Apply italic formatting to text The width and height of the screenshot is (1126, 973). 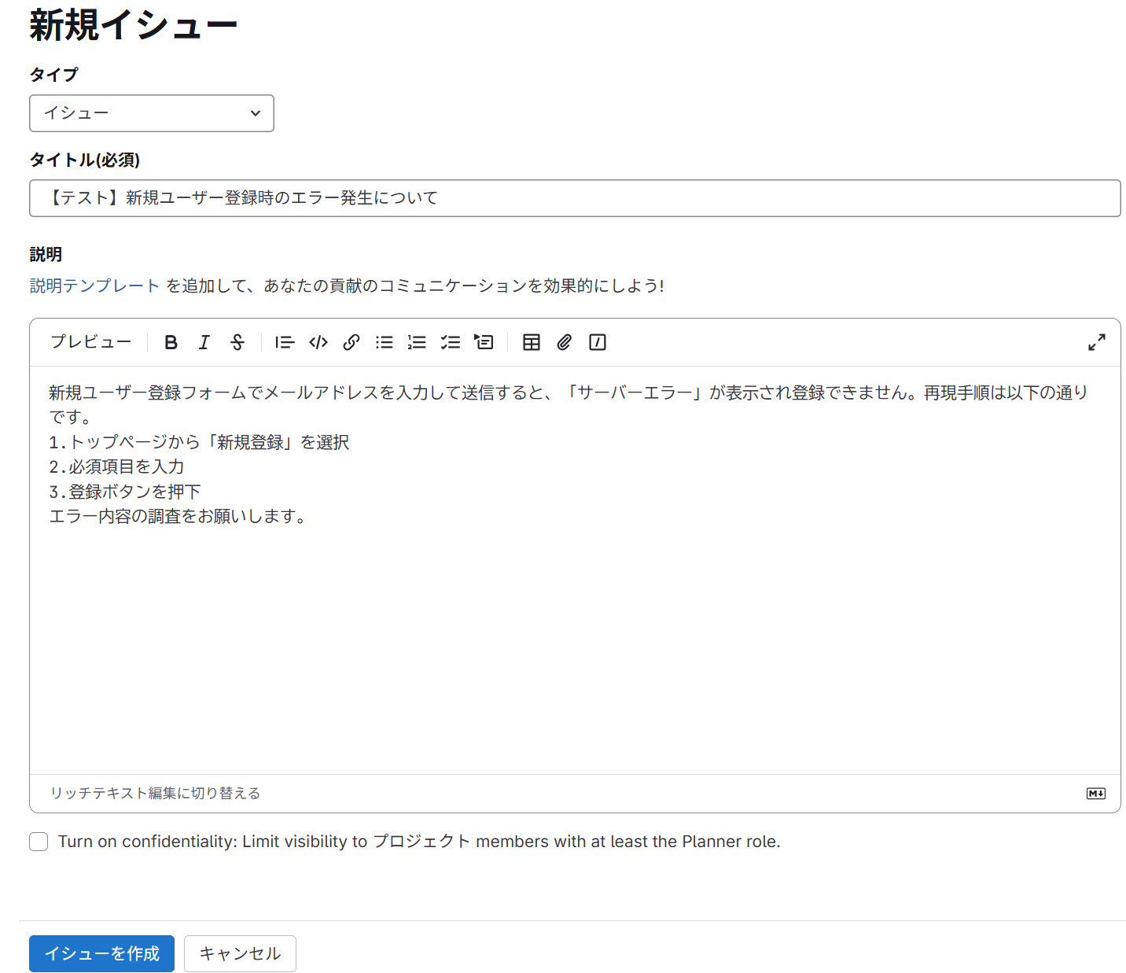[204, 342]
